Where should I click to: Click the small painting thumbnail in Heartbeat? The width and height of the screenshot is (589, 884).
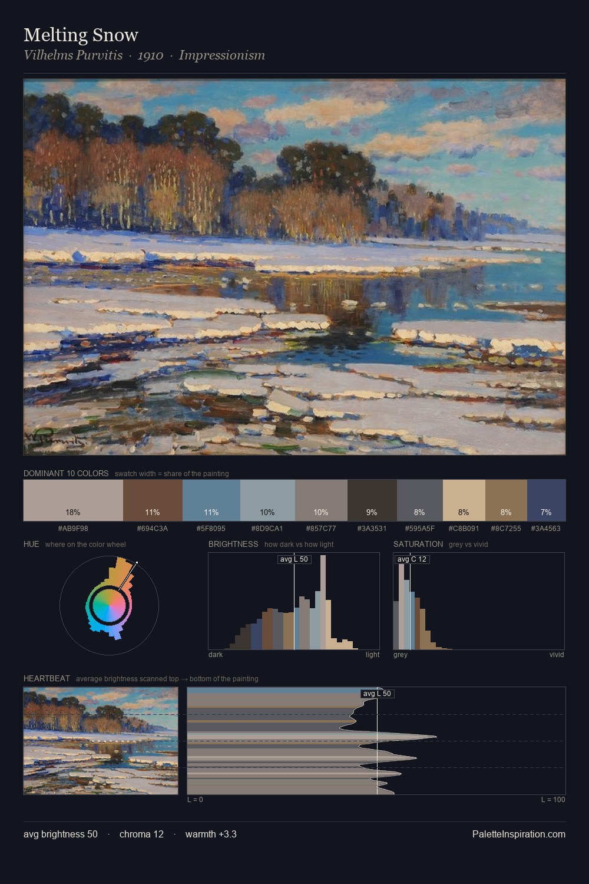point(101,741)
